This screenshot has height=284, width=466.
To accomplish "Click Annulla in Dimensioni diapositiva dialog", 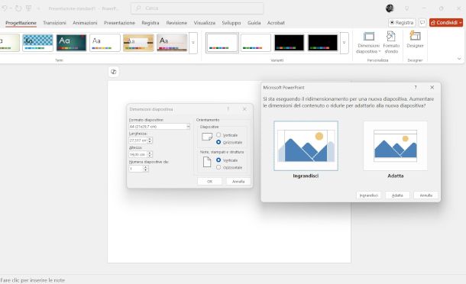I will click(238, 181).
